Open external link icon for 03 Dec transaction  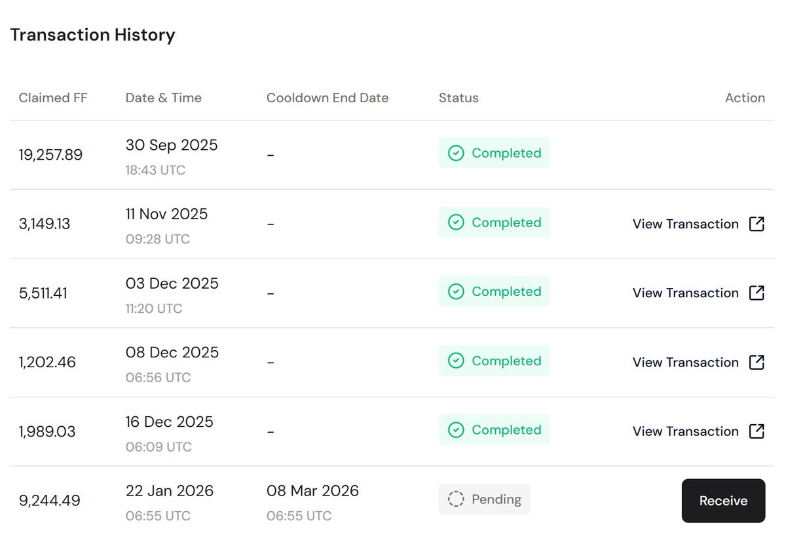[757, 293]
